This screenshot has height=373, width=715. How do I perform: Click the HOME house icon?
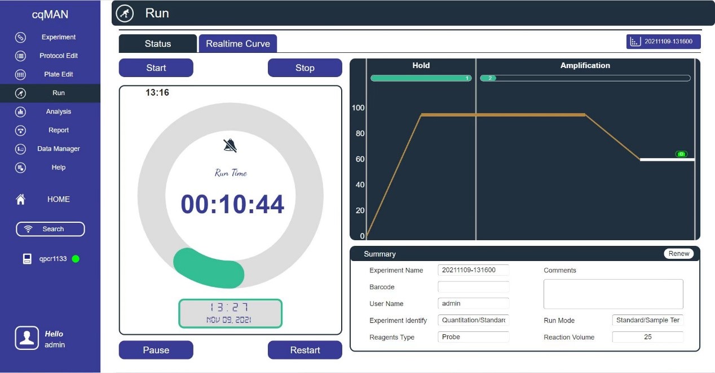(21, 199)
